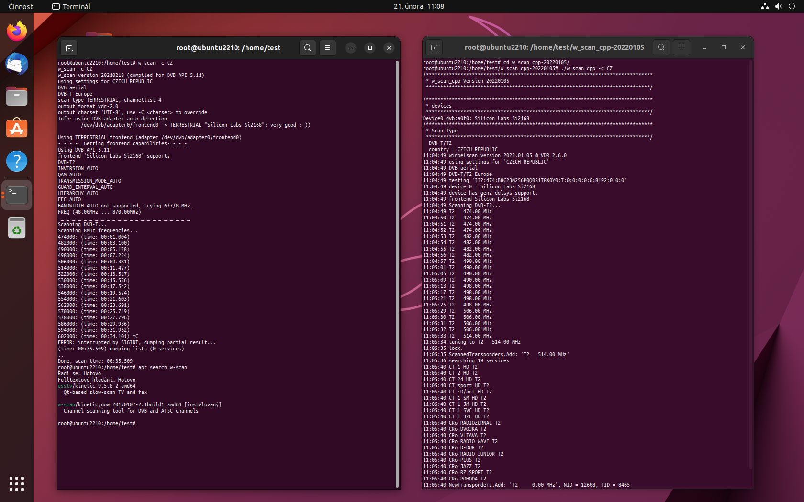Select Terminal icon in dock
This screenshot has height=502, width=804.
pos(17,195)
